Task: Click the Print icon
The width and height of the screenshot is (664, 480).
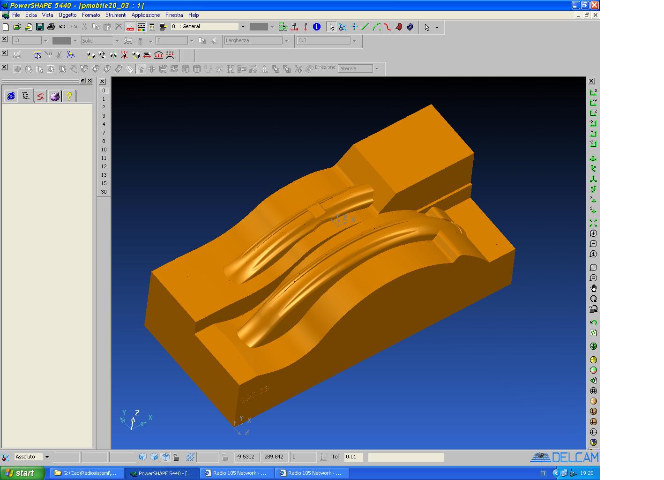Action: (51, 27)
